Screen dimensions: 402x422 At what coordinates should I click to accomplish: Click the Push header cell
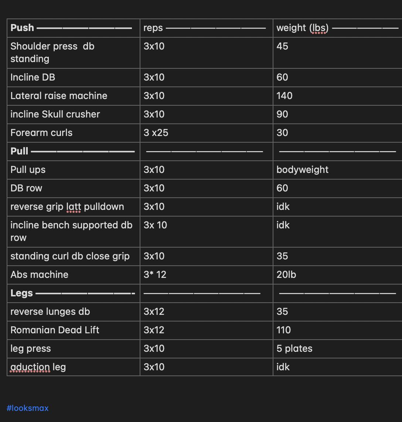tap(74, 28)
